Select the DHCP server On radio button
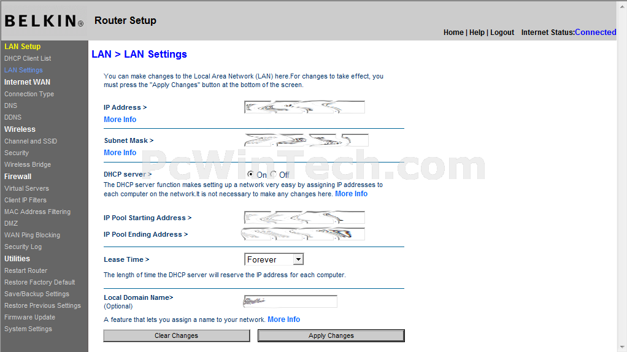Image resolution: width=627 pixels, height=352 pixels. (251, 174)
